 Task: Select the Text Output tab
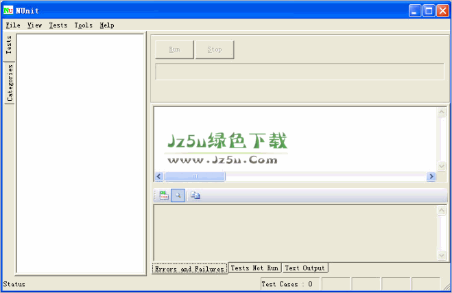click(x=305, y=268)
